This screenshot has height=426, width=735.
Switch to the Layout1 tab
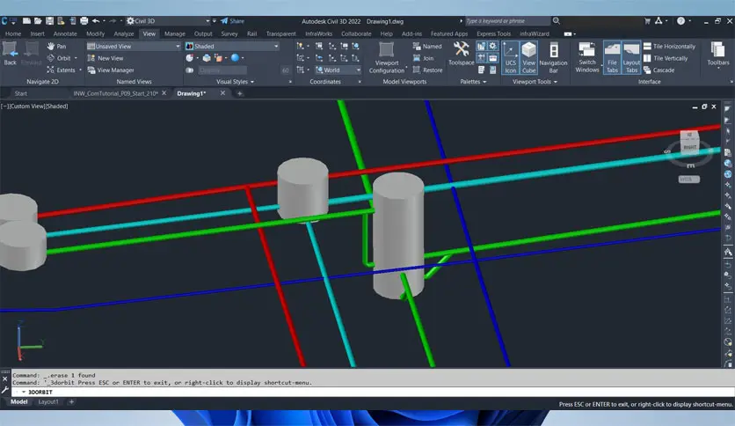tap(48, 401)
